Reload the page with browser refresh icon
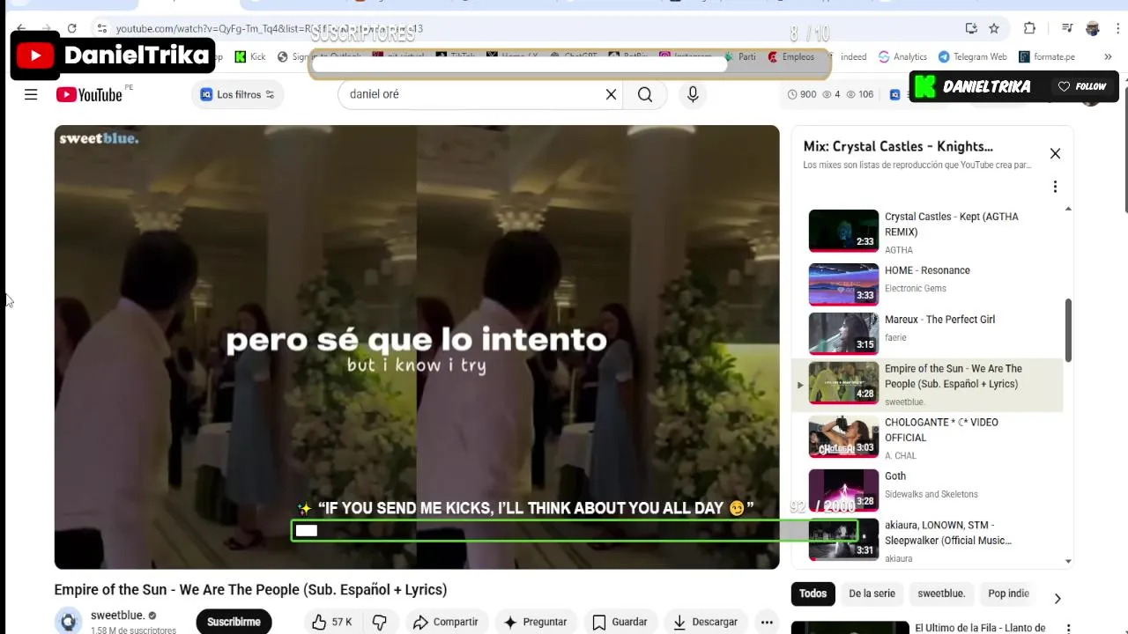The image size is (1128, 634). [x=71, y=28]
